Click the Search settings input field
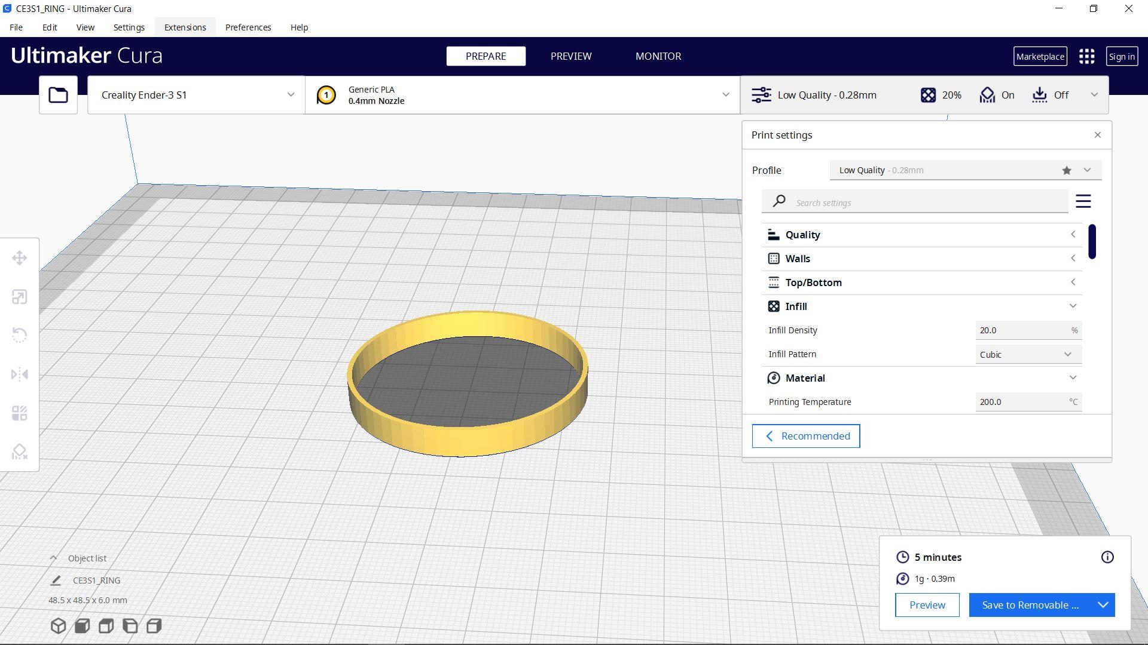 [x=927, y=202]
